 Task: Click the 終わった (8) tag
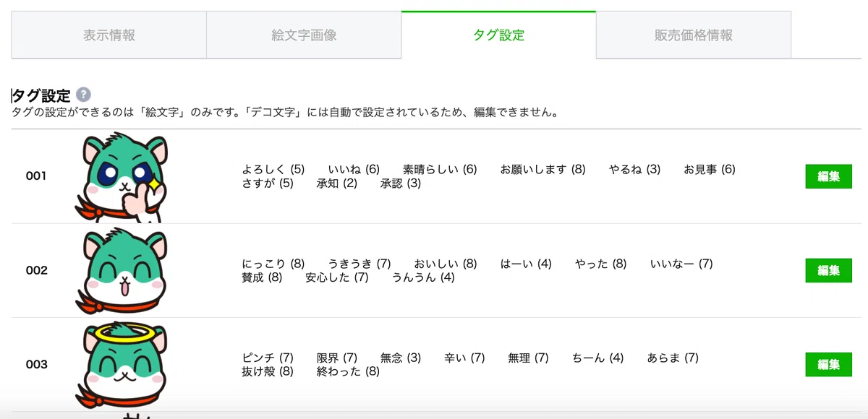pyautogui.click(x=348, y=371)
